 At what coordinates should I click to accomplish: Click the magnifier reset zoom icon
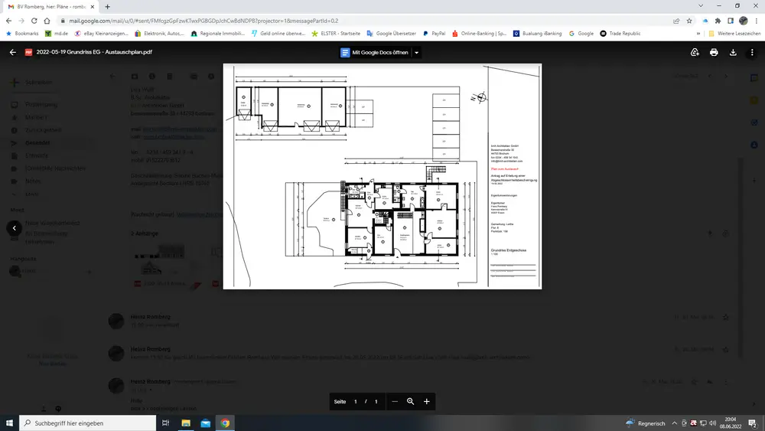point(411,401)
